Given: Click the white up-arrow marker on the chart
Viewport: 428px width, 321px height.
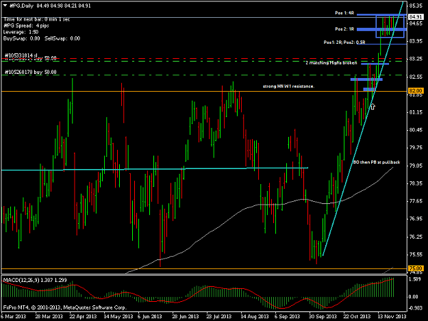Looking at the screenshot, I should point(373,106).
